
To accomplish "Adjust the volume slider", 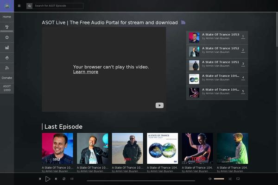I will click(x=219, y=179).
